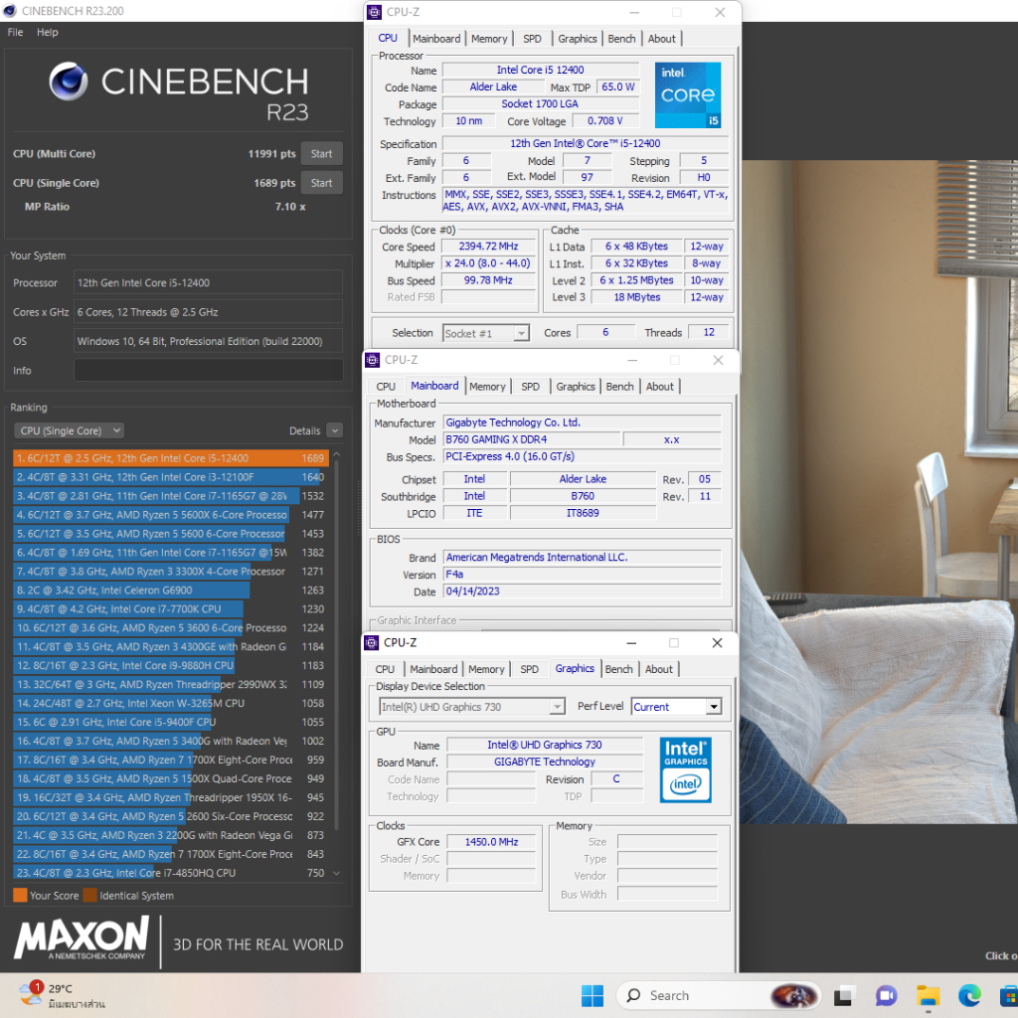
Task: Click the orange Your Score legend swatch
Action: click(x=20, y=896)
